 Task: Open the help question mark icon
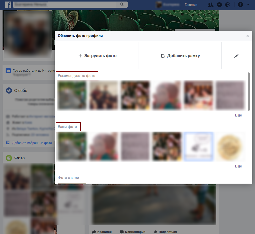tap(240, 5)
